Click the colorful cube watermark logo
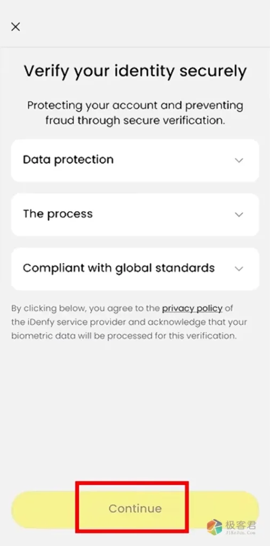Screen dimensions: 270x546 tap(215, 527)
